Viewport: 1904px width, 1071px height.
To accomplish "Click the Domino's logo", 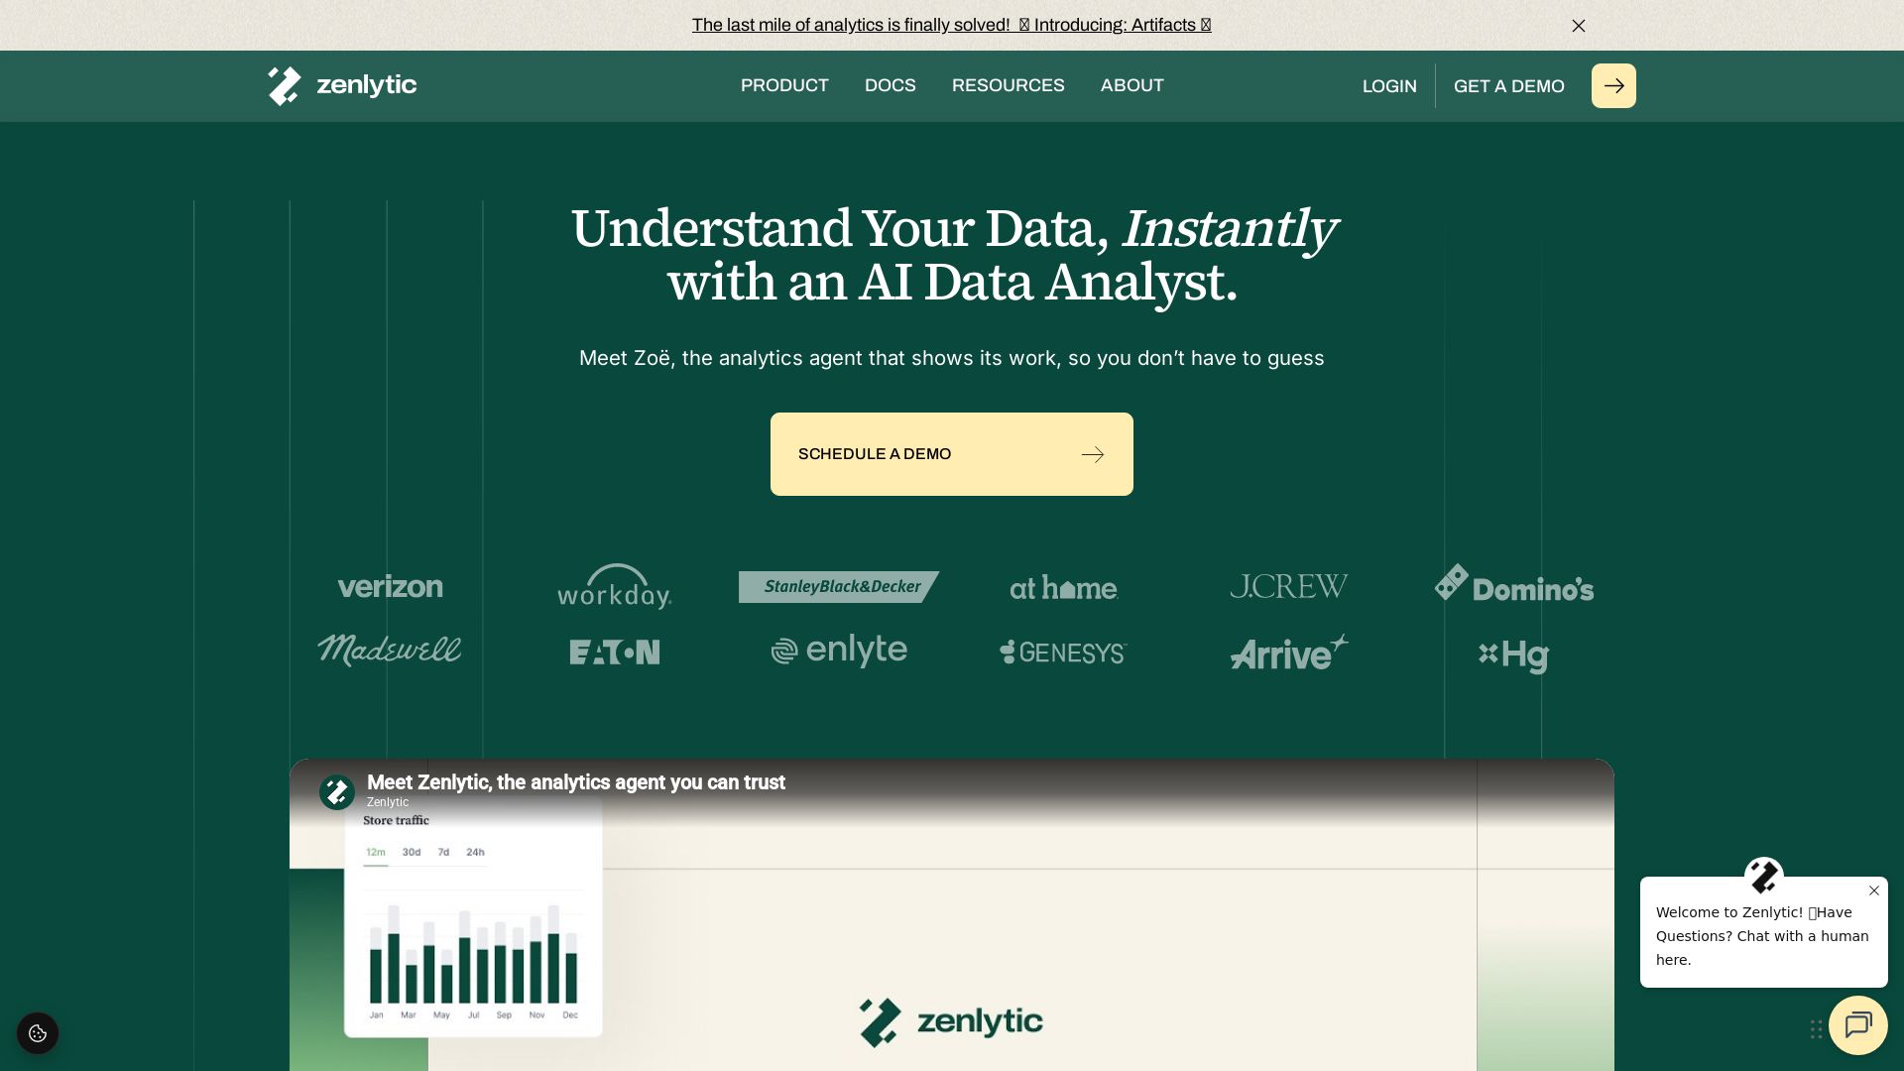I will pos(1514,586).
